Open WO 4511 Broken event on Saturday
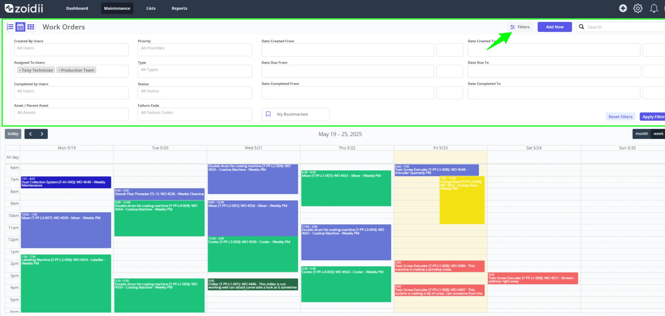This screenshot has height=316, width=665. [x=533, y=278]
